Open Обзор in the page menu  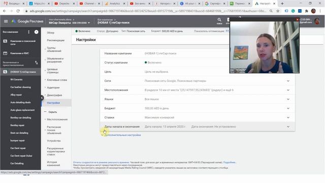[x=51, y=33]
